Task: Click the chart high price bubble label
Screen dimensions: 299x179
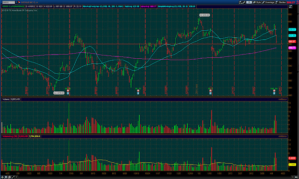Action: [205, 15]
